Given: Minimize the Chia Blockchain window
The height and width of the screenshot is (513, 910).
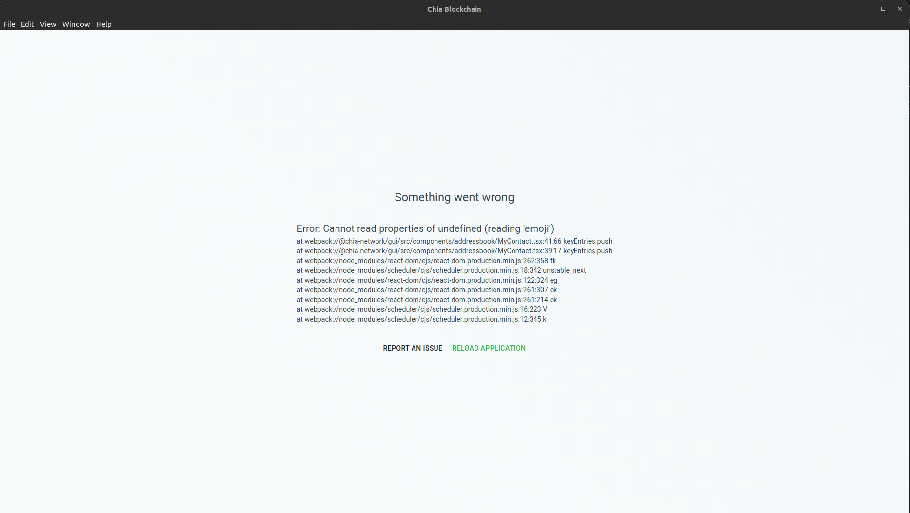Looking at the screenshot, I should 867,8.
